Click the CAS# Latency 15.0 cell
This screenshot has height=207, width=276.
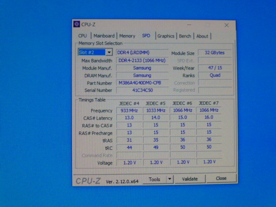tap(182, 117)
